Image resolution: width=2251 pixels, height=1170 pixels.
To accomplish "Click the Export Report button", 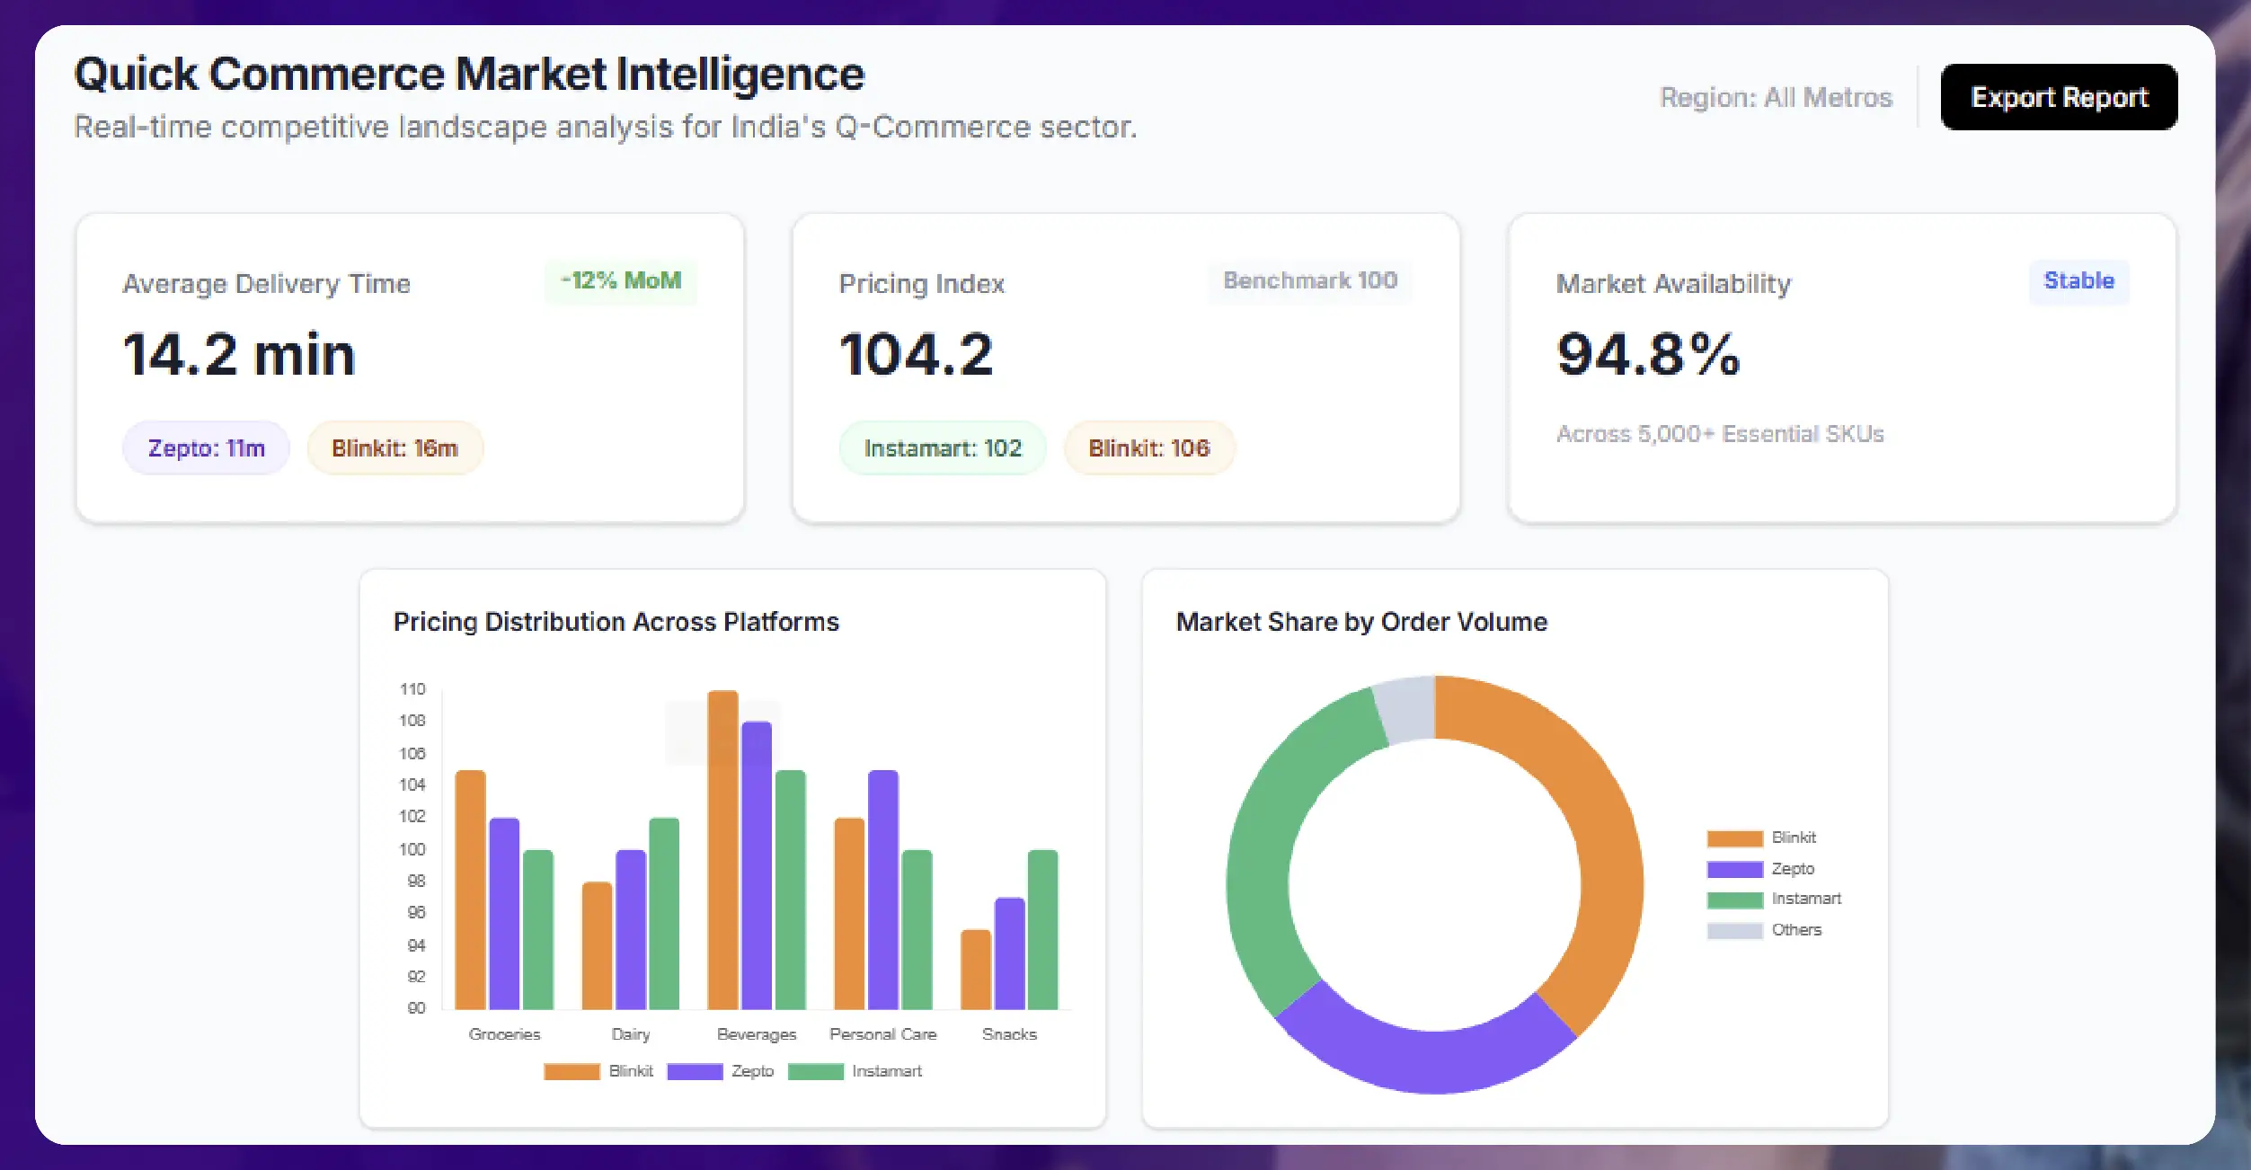I will (x=2059, y=97).
